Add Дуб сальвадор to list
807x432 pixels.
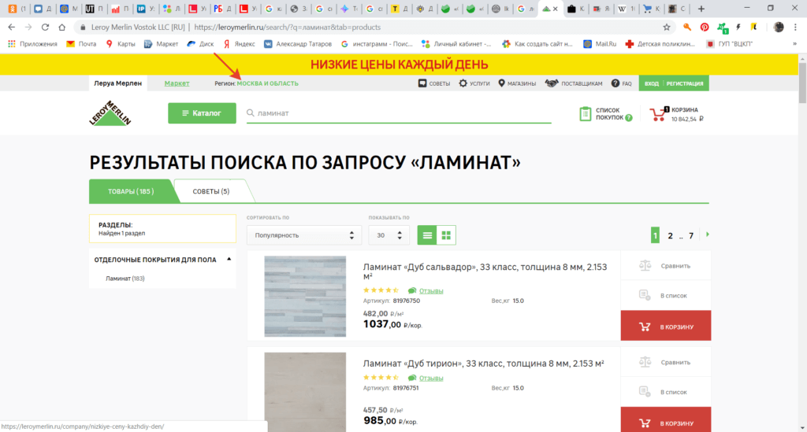[665, 295]
